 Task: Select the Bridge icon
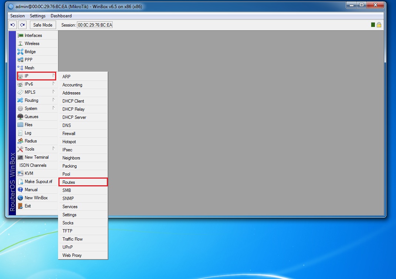click(20, 52)
